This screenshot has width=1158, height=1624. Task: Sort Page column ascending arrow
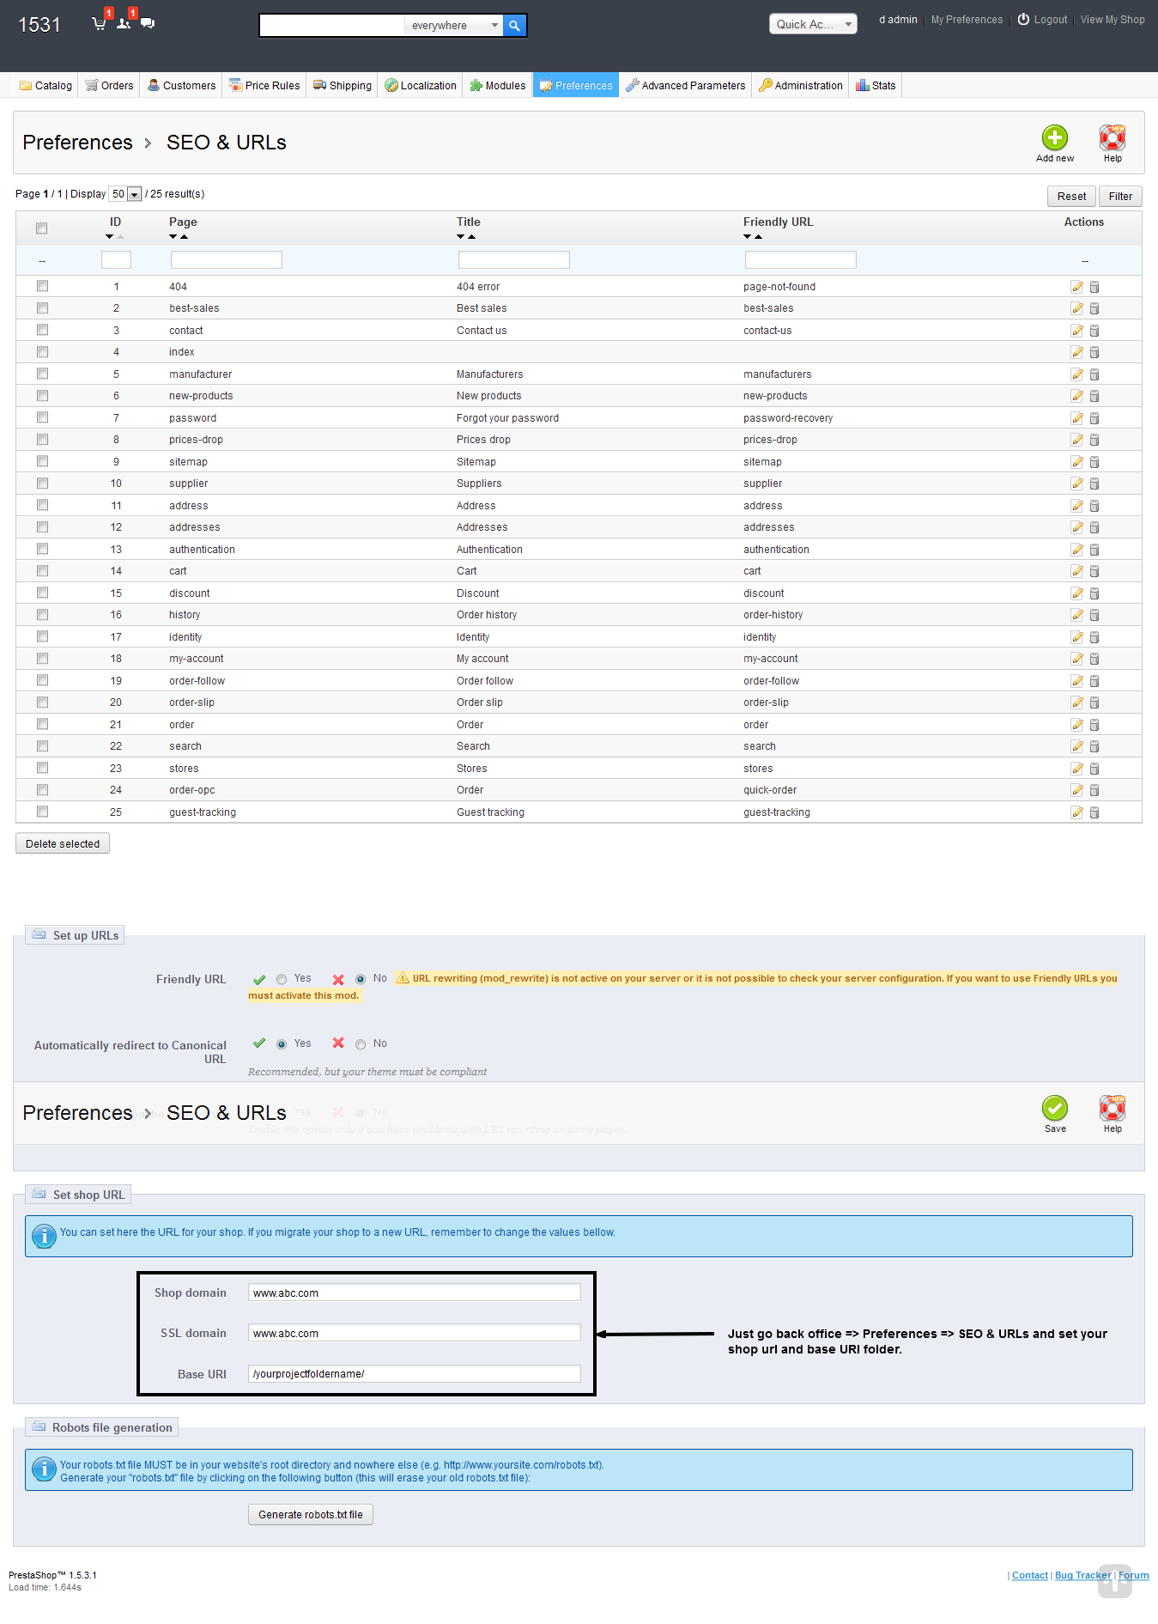click(184, 236)
